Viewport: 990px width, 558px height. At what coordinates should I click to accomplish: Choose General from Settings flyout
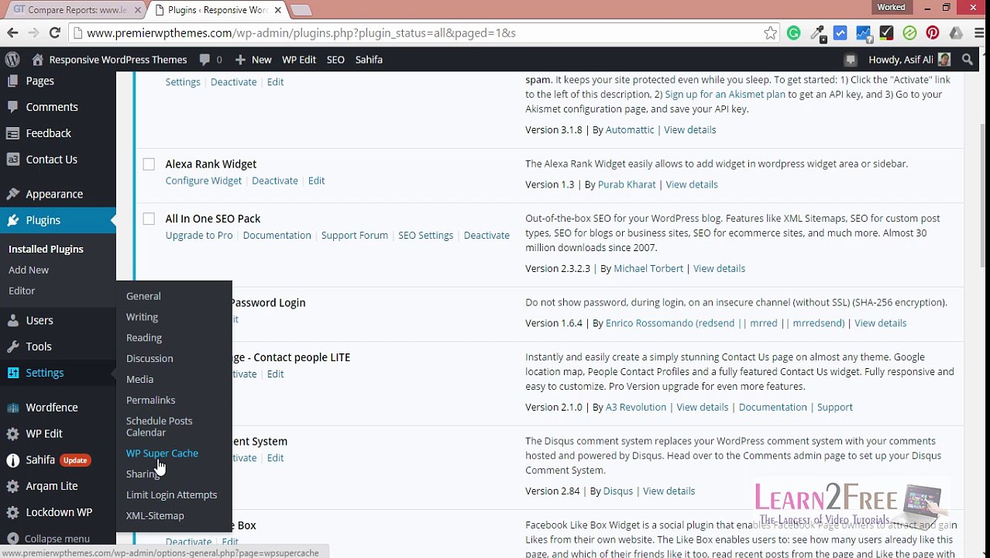(x=143, y=296)
